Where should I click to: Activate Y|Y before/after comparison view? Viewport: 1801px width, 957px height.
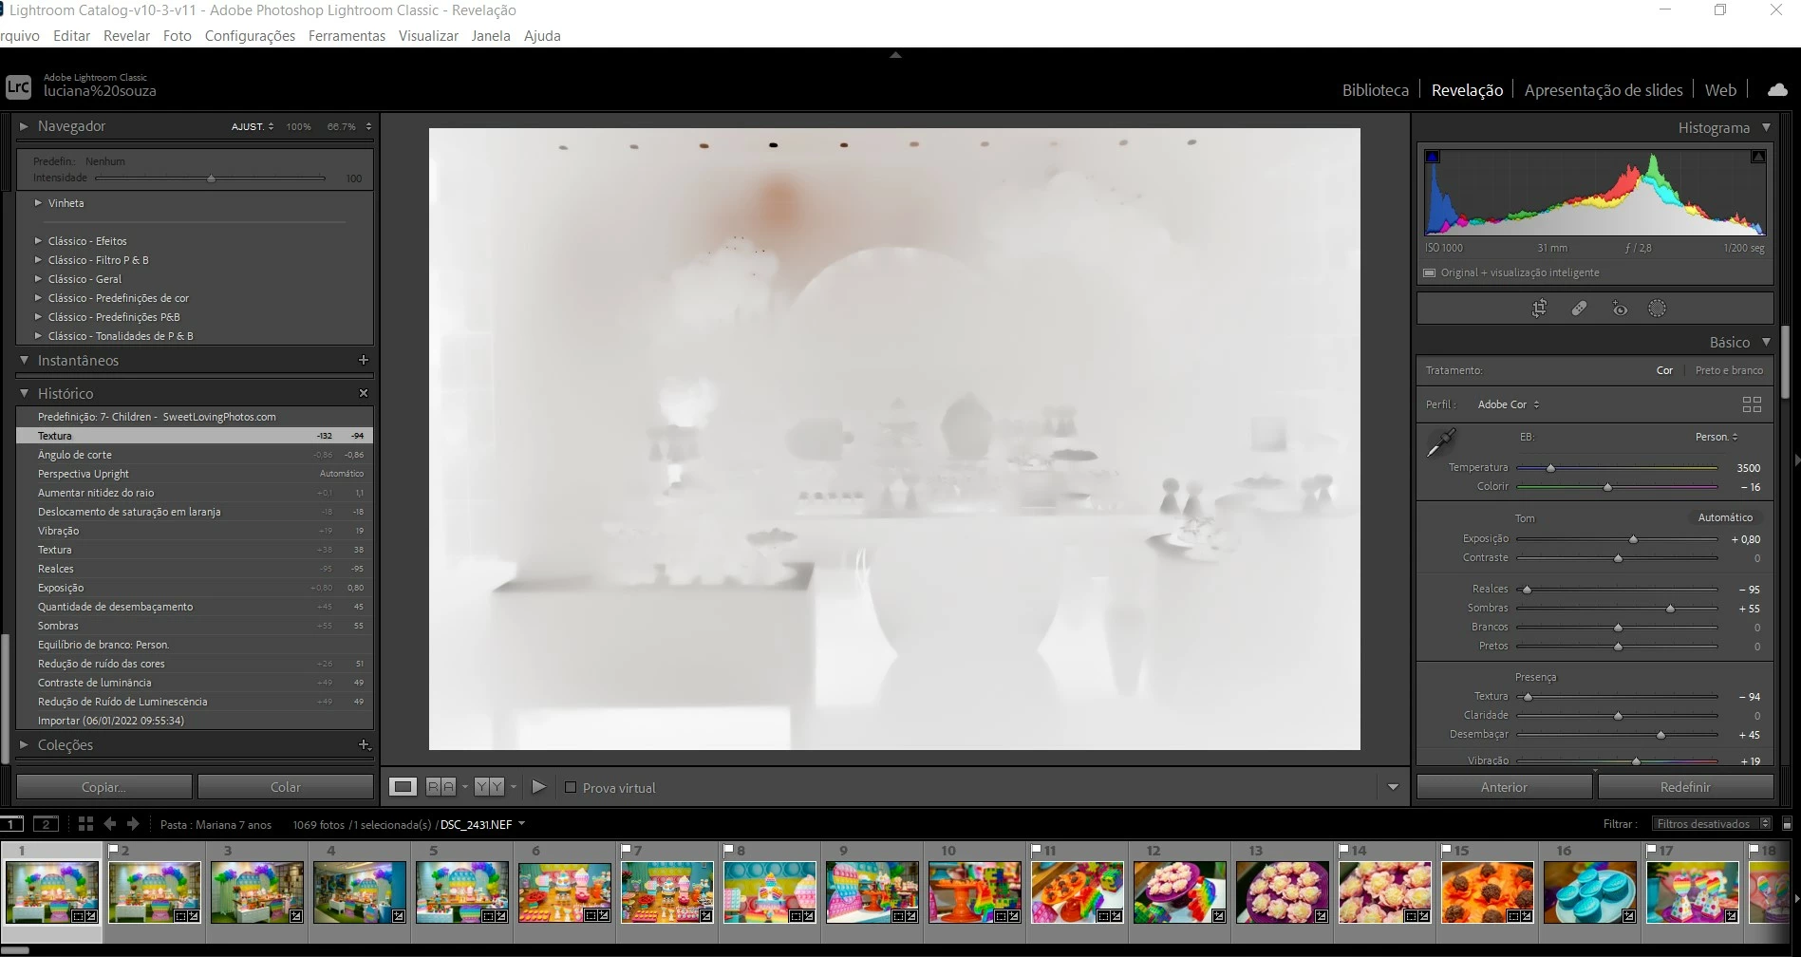(489, 787)
